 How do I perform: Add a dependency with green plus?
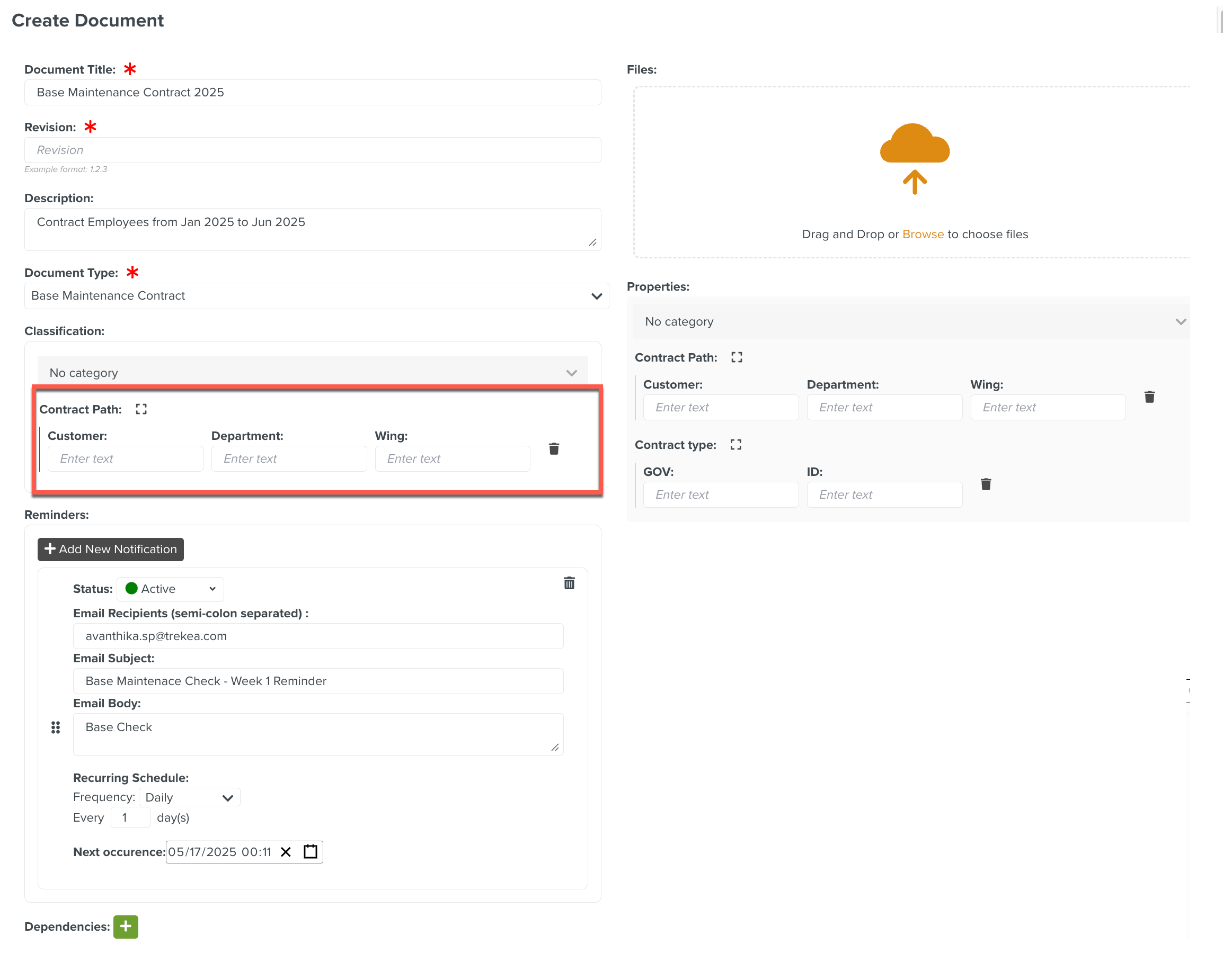point(126,926)
